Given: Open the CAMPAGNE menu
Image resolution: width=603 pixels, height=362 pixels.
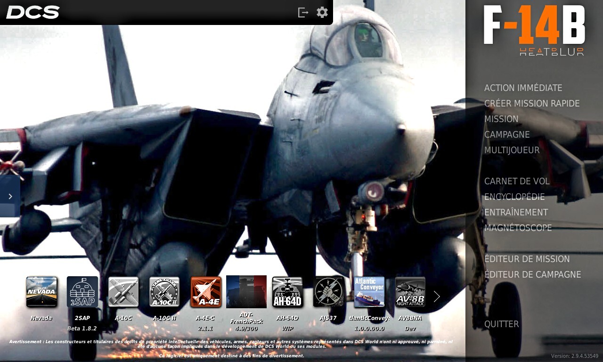Looking at the screenshot, I should 507,135.
